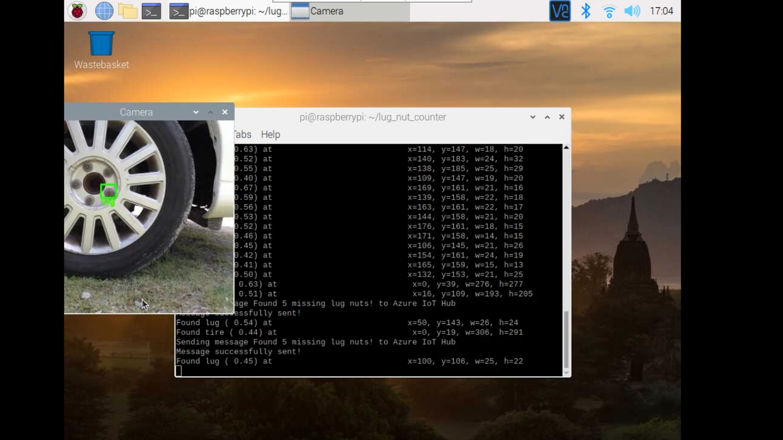Open the file manager folder icon
Image resolution: width=783 pixels, height=440 pixels.
pyautogui.click(x=128, y=11)
